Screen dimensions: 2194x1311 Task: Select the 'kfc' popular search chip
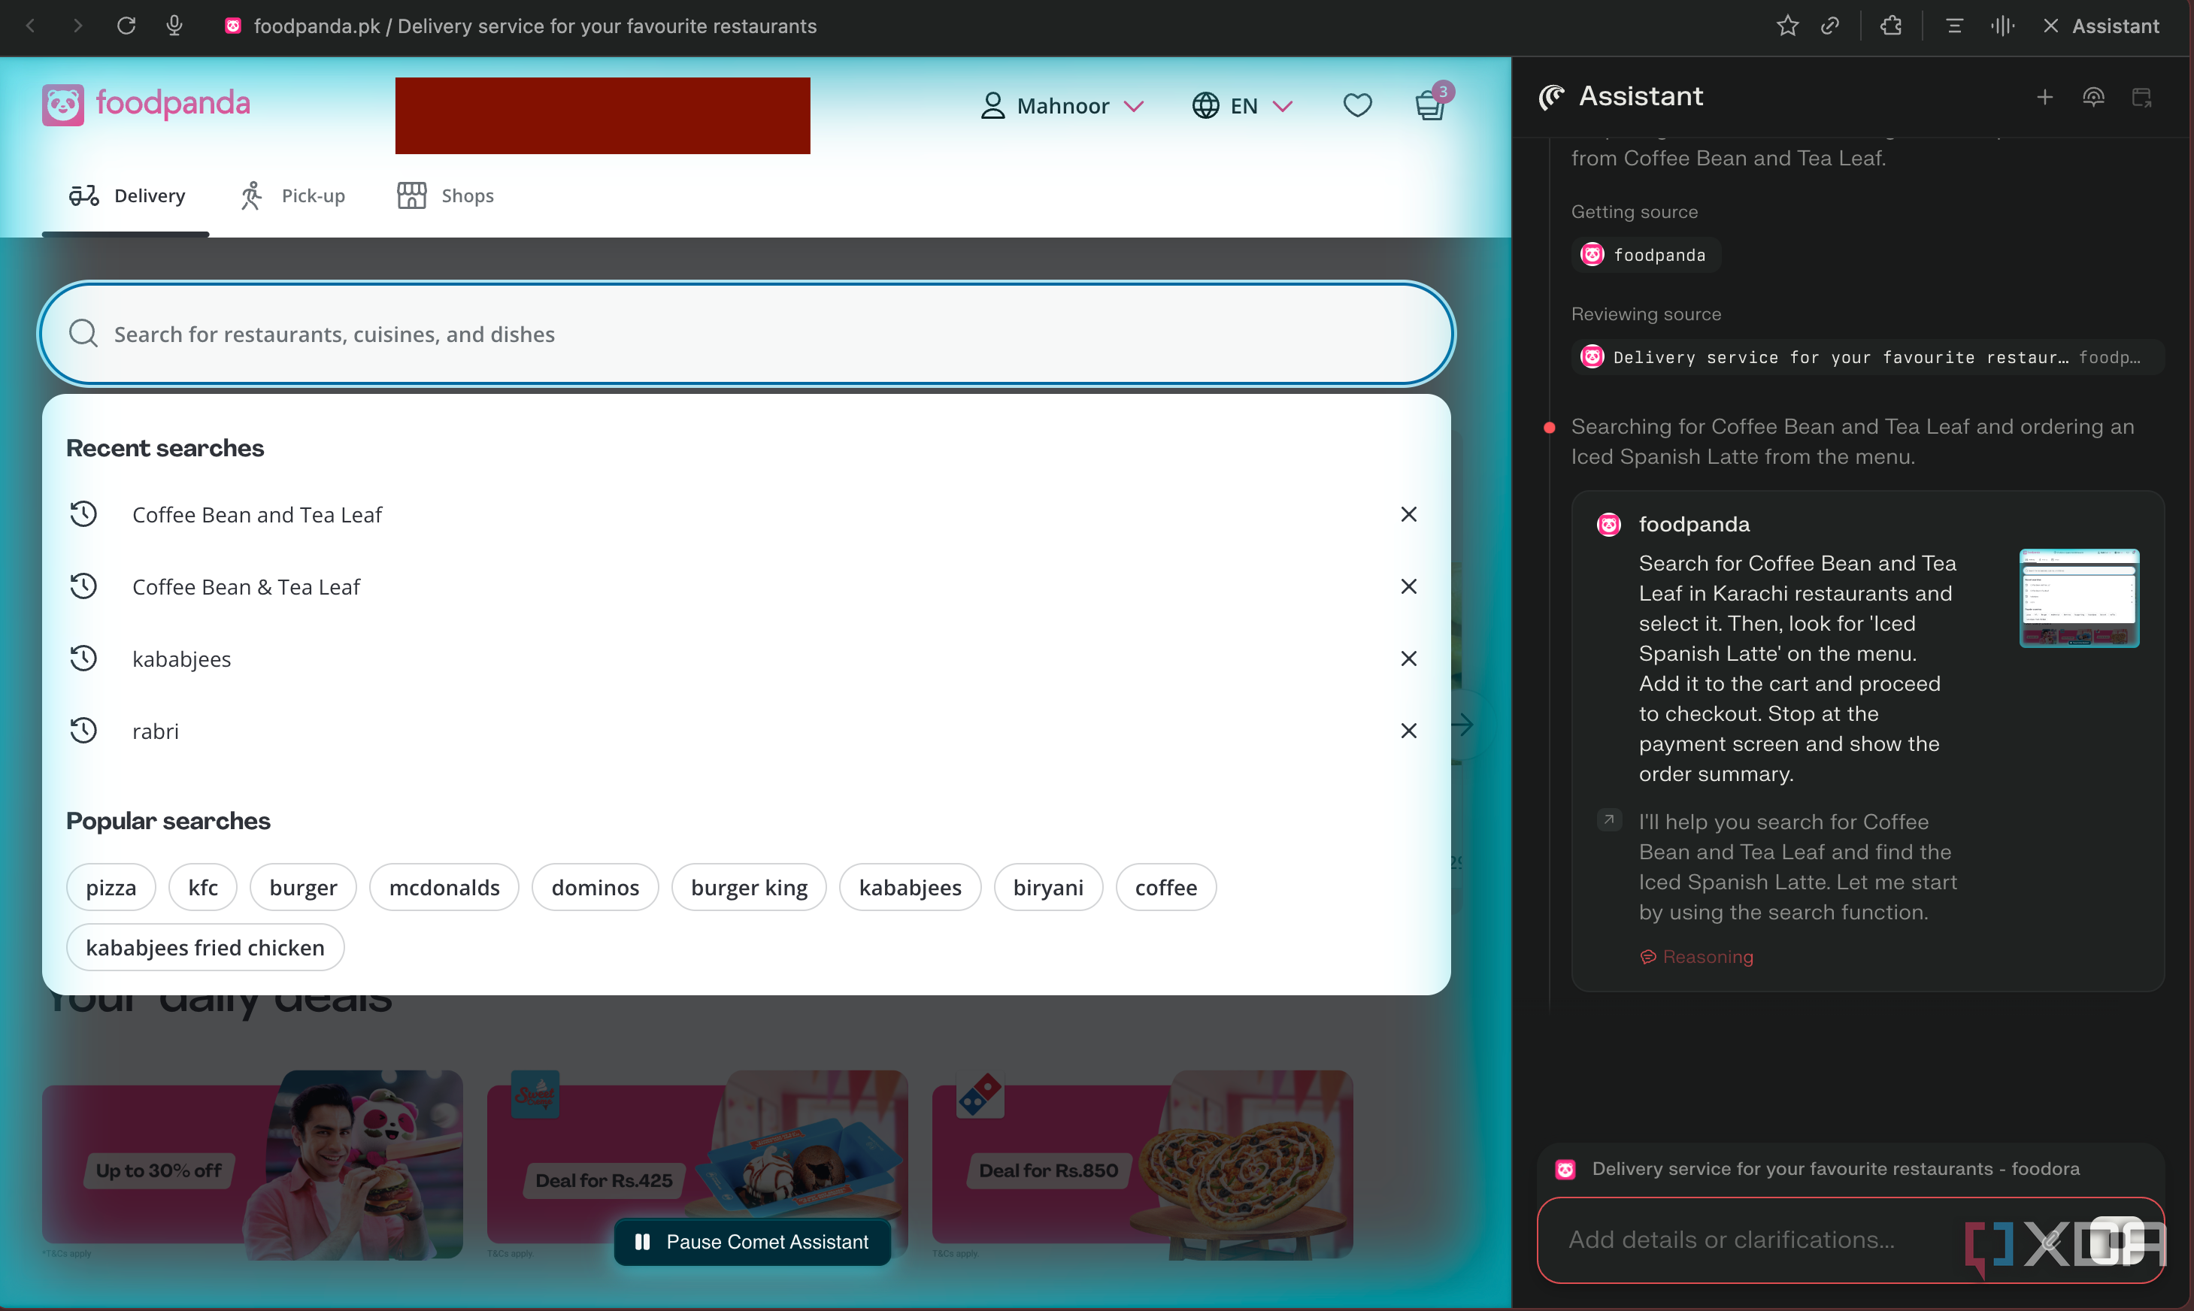[203, 887]
